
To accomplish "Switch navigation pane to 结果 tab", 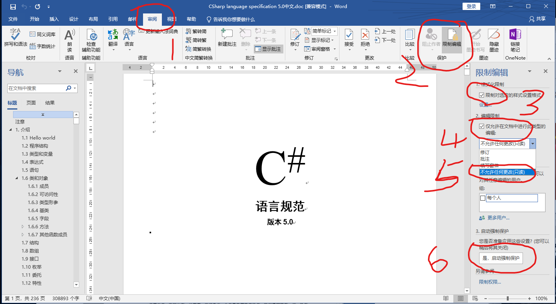I will pos(50,103).
